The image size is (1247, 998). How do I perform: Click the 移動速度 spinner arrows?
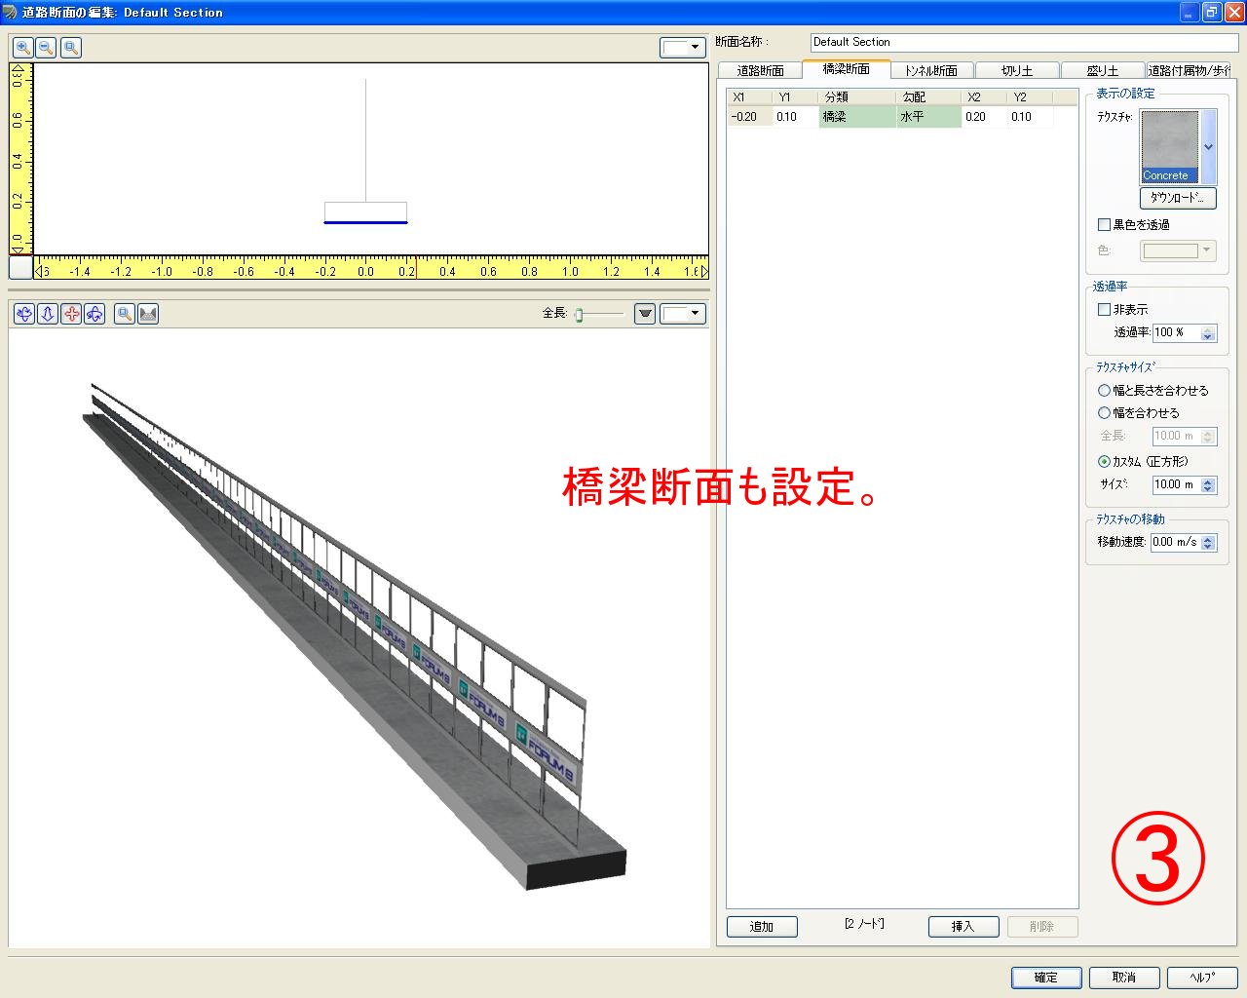[x=1208, y=542]
